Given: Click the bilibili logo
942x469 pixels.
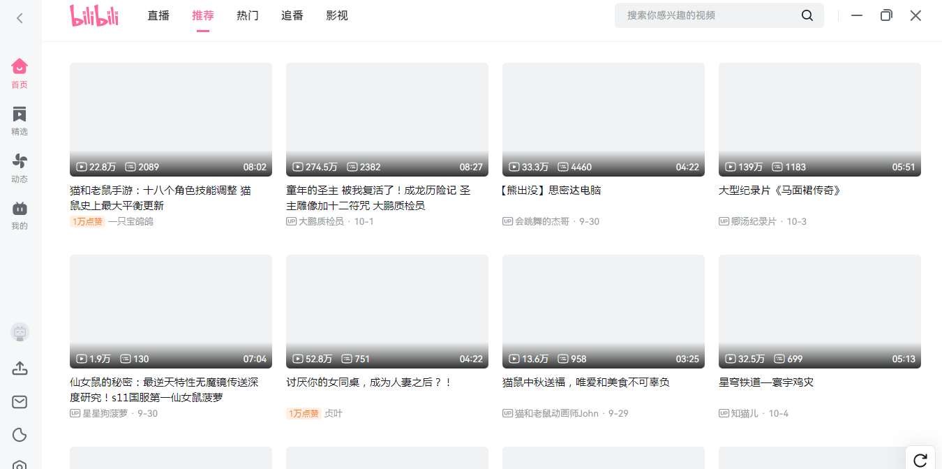Looking at the screenshot, I should 94,15.
